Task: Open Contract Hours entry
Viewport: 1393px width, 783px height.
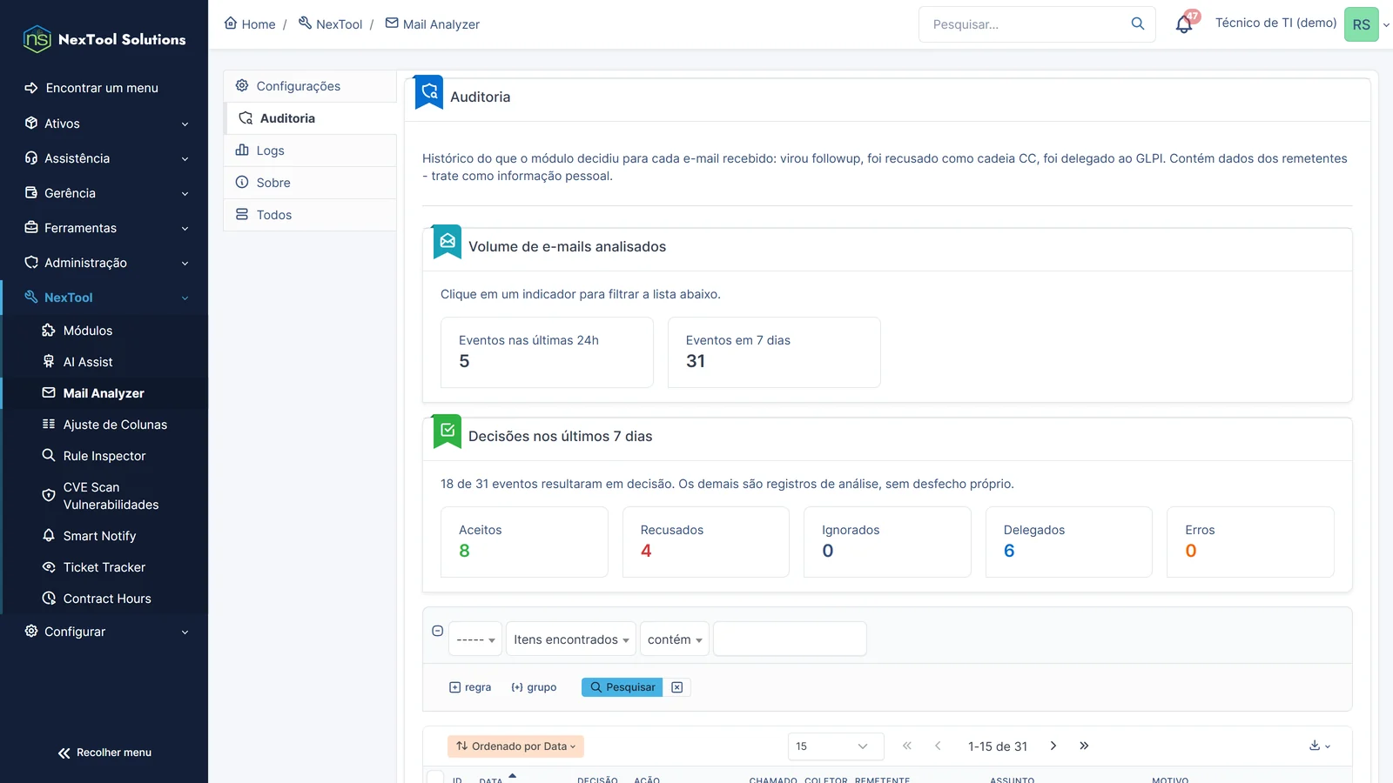Action: pyautogui.click(x=104, y=599)
